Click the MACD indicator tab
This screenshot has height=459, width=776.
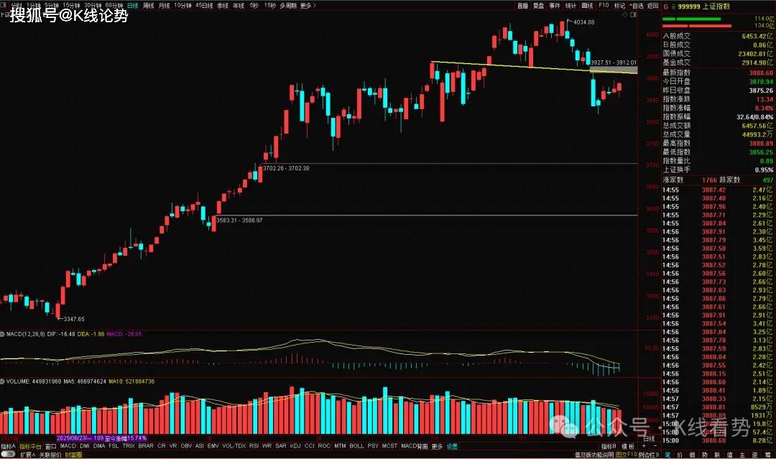pos(68,446)
